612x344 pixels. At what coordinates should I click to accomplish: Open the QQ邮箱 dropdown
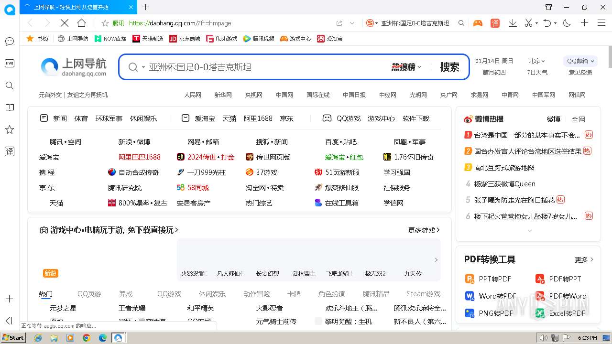point(580,61)
